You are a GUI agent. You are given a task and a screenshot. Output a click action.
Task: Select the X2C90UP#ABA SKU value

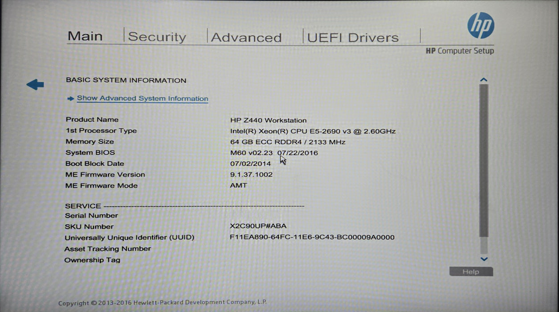click(258, 226)
